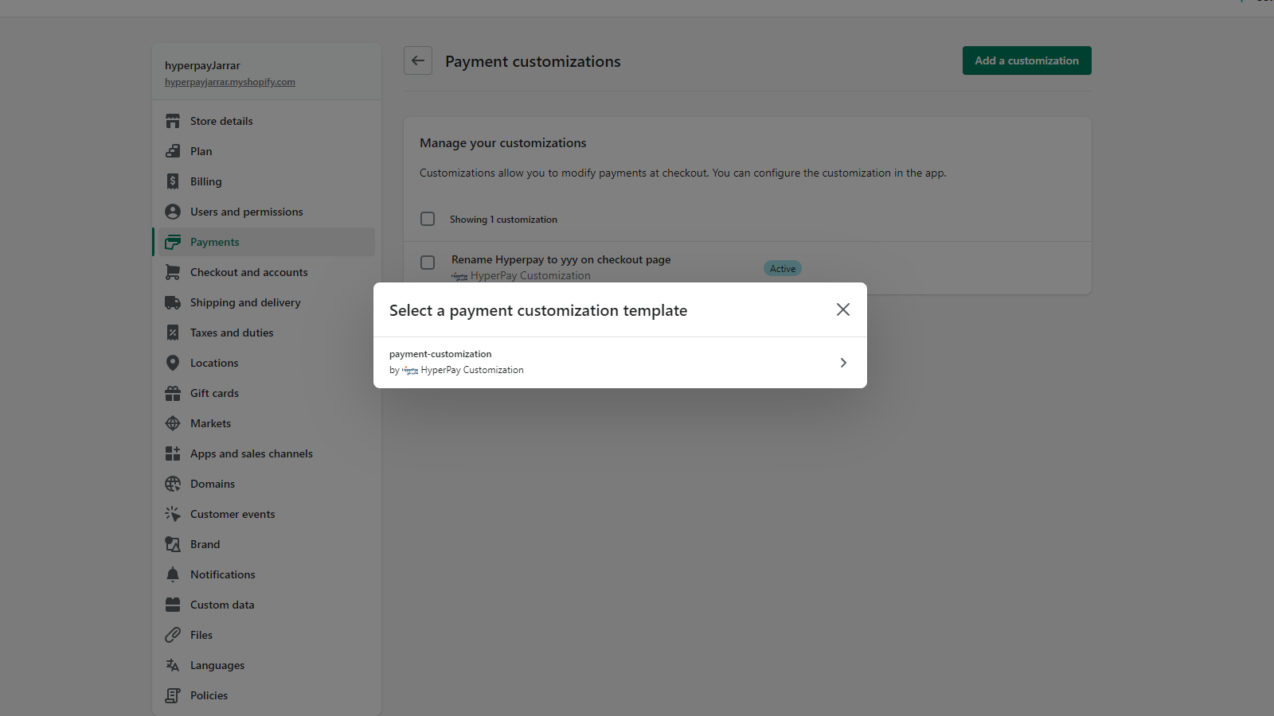Click the Store details storefront icon
This screenshot has width=1274, height=716.
coord(173,121)
